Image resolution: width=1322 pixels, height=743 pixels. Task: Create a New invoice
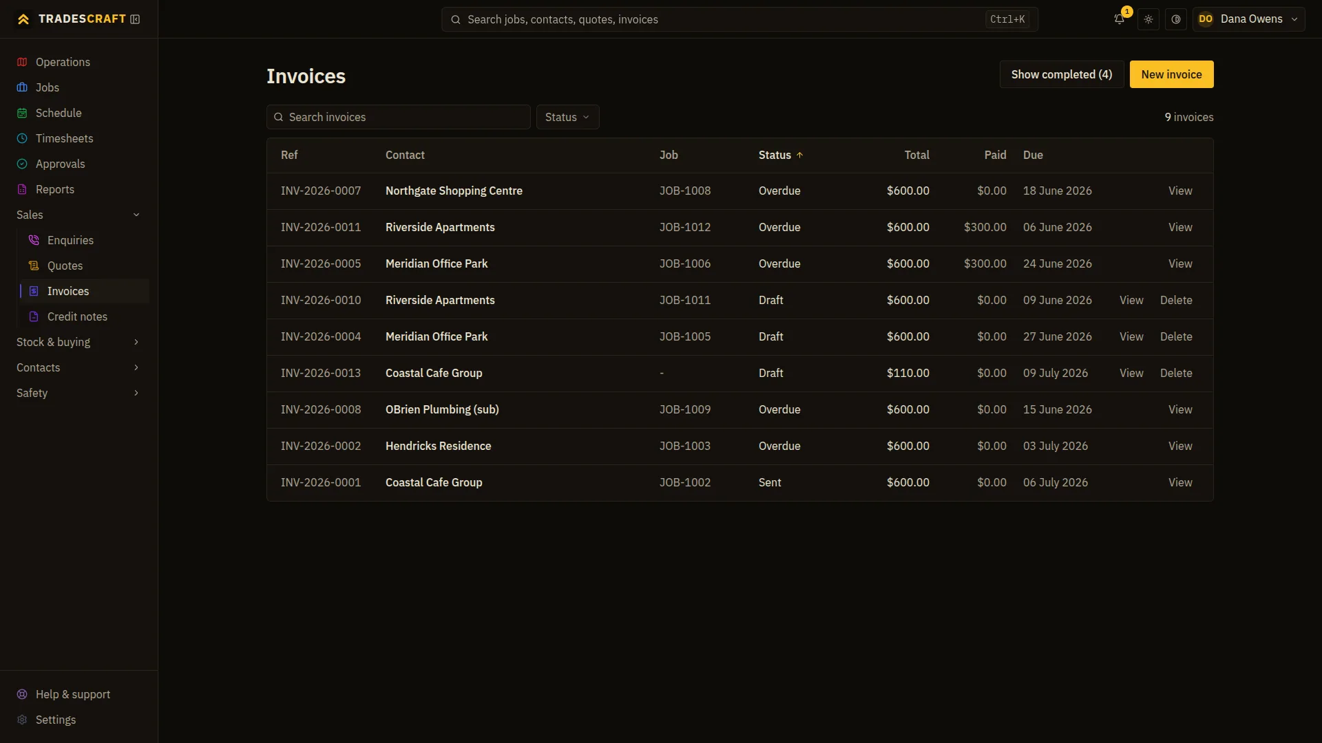1171,74
